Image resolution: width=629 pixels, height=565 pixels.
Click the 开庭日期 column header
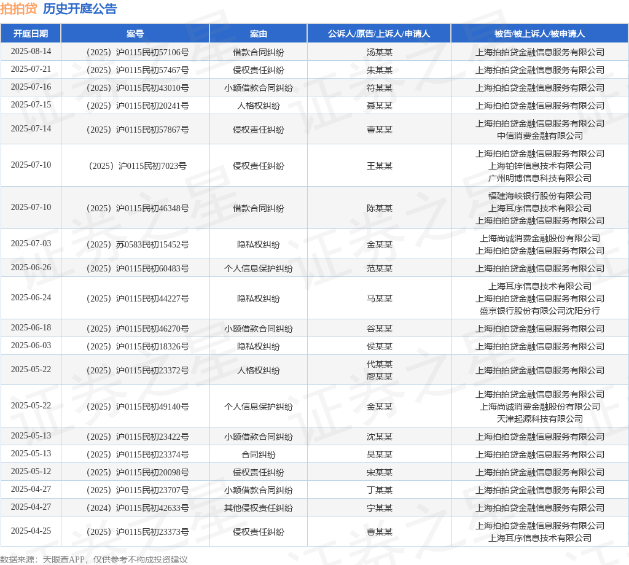[31, 34]
